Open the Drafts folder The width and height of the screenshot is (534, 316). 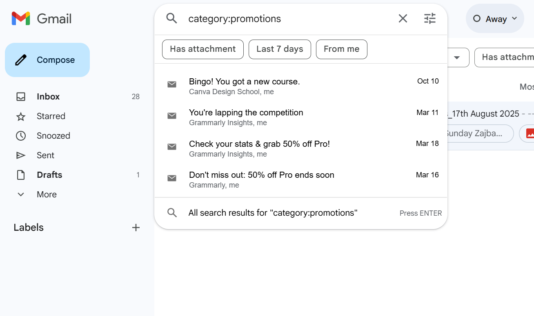(49, 175)
